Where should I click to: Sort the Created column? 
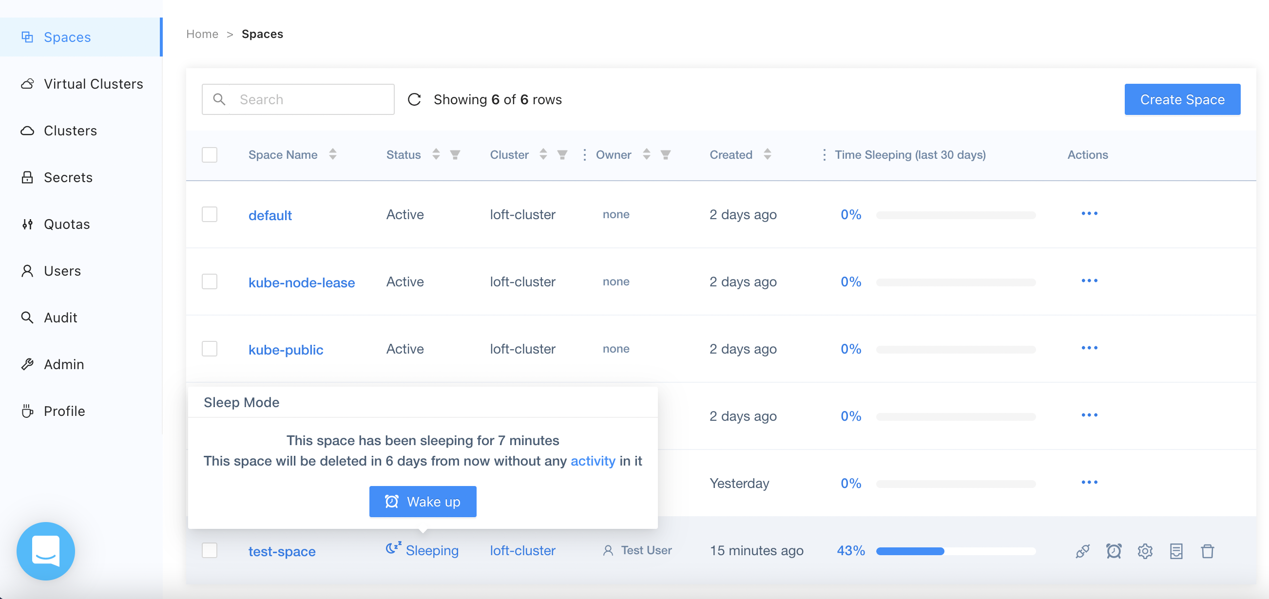point(768,154)
